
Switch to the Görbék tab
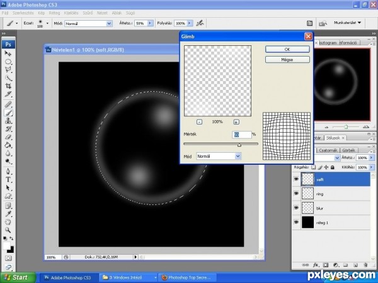click(348, 150)
